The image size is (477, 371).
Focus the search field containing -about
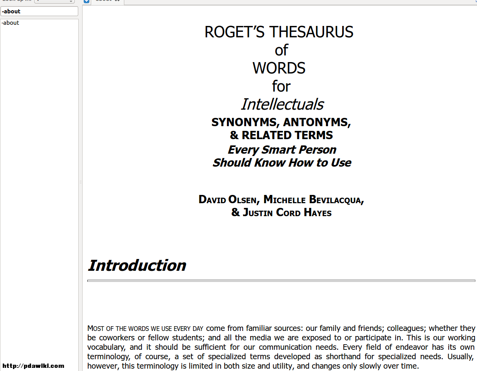tap(39, 11)
